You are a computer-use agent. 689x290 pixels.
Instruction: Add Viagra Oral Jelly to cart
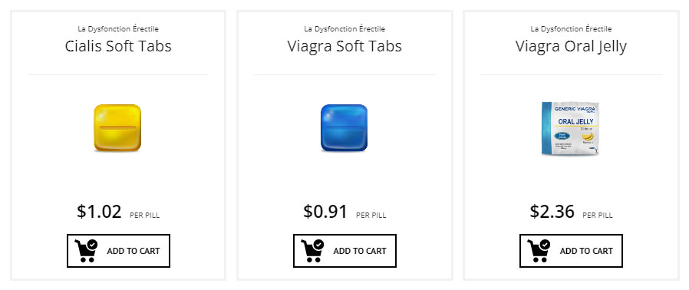tap(571, 251)
